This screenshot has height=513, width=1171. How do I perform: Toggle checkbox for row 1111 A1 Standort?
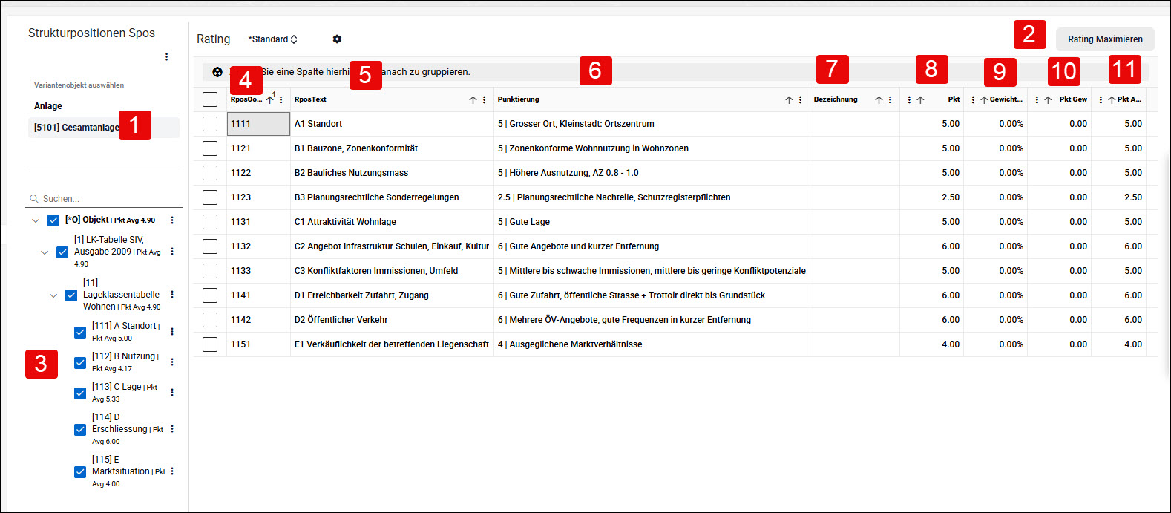[210, 124]
